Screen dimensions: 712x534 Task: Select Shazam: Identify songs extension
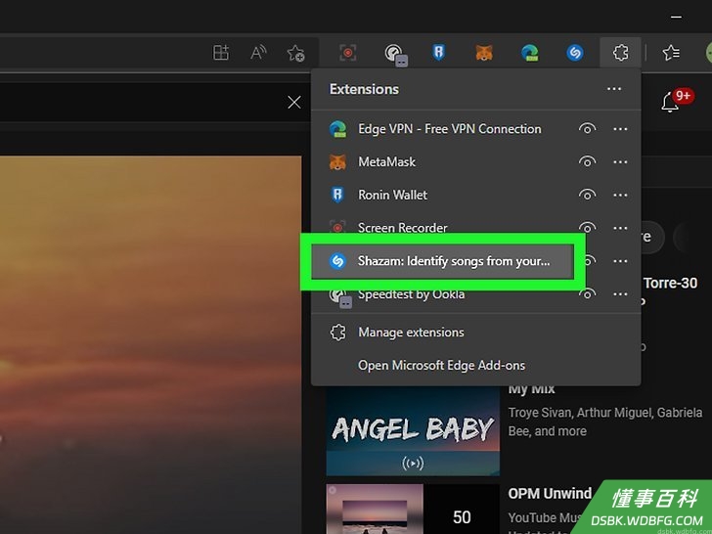click(x=442, y=261)
